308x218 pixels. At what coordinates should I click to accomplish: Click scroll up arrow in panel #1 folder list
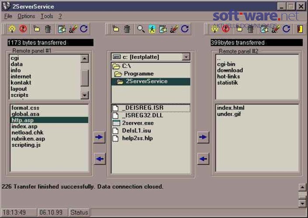point(84,58)
